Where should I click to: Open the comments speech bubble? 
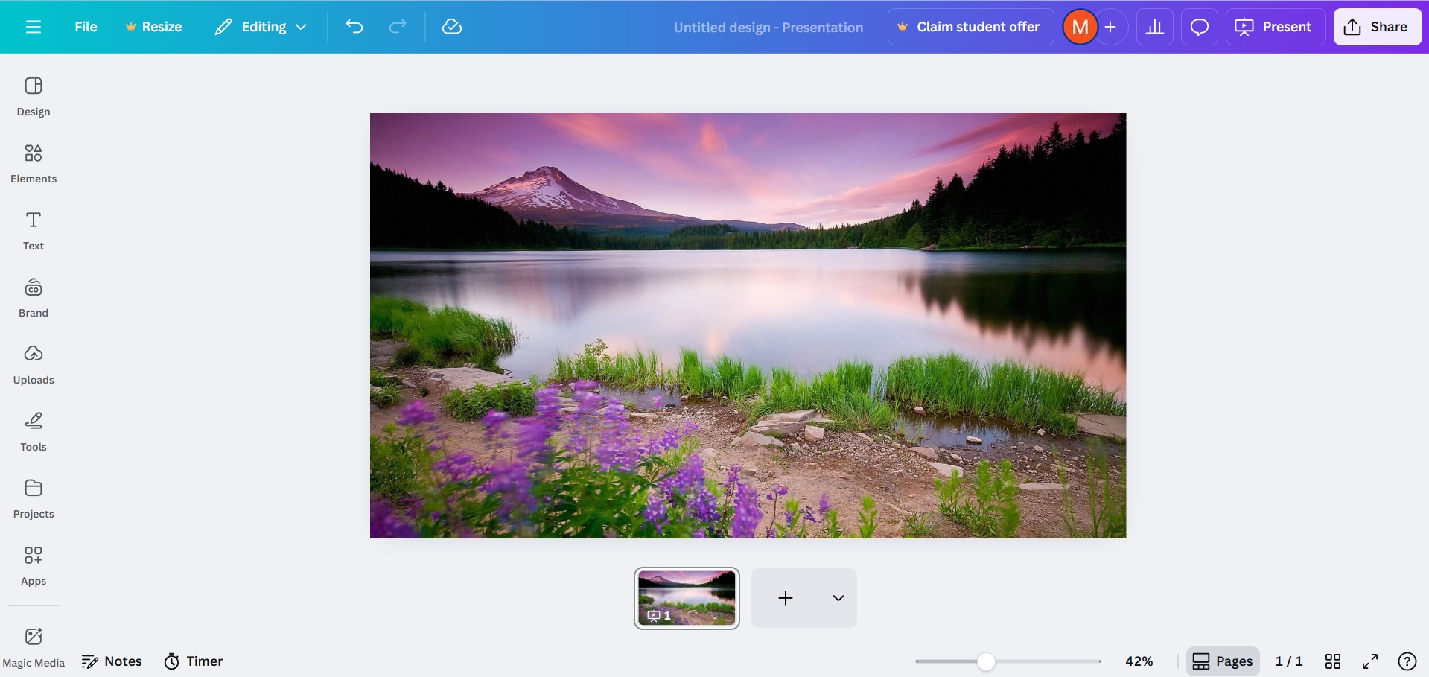click(x=1200, y=27)
